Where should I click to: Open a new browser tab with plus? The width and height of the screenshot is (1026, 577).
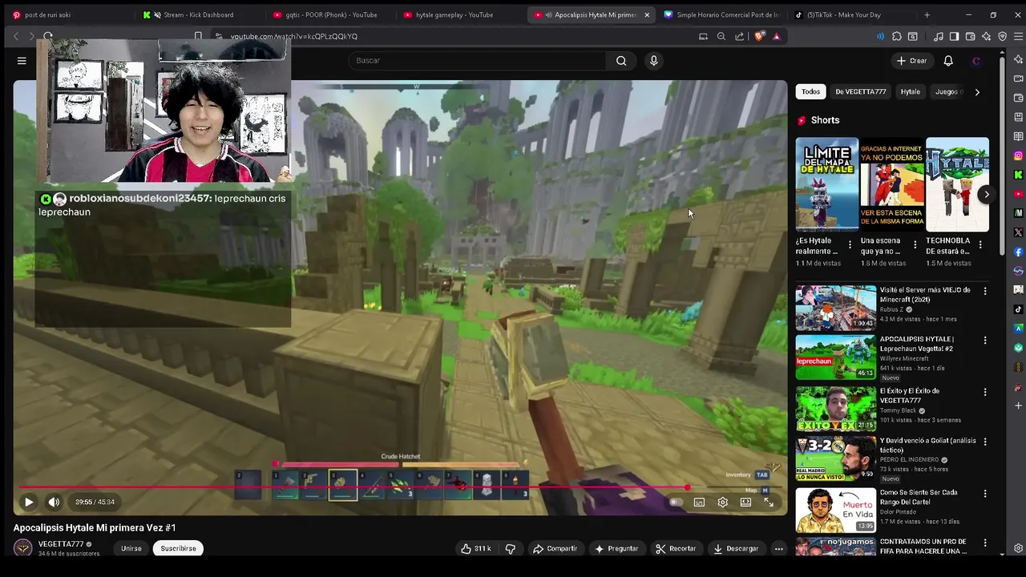(x=927, y=14)
